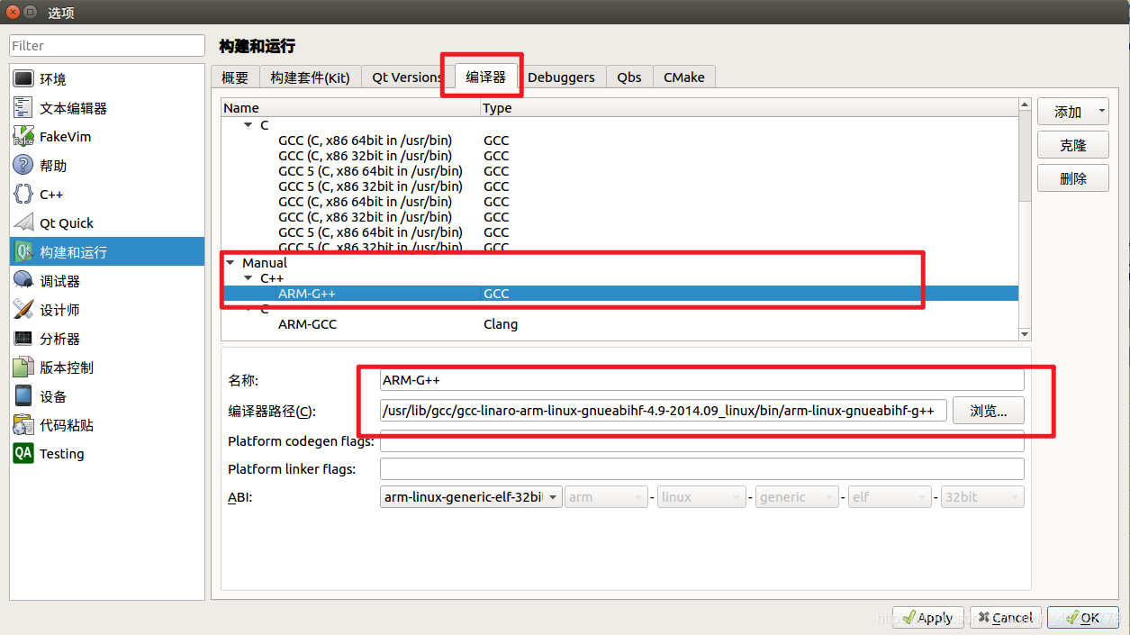Select the 设备 devices category
This screenshot has height=635, width=1130.
coord(107,396)
